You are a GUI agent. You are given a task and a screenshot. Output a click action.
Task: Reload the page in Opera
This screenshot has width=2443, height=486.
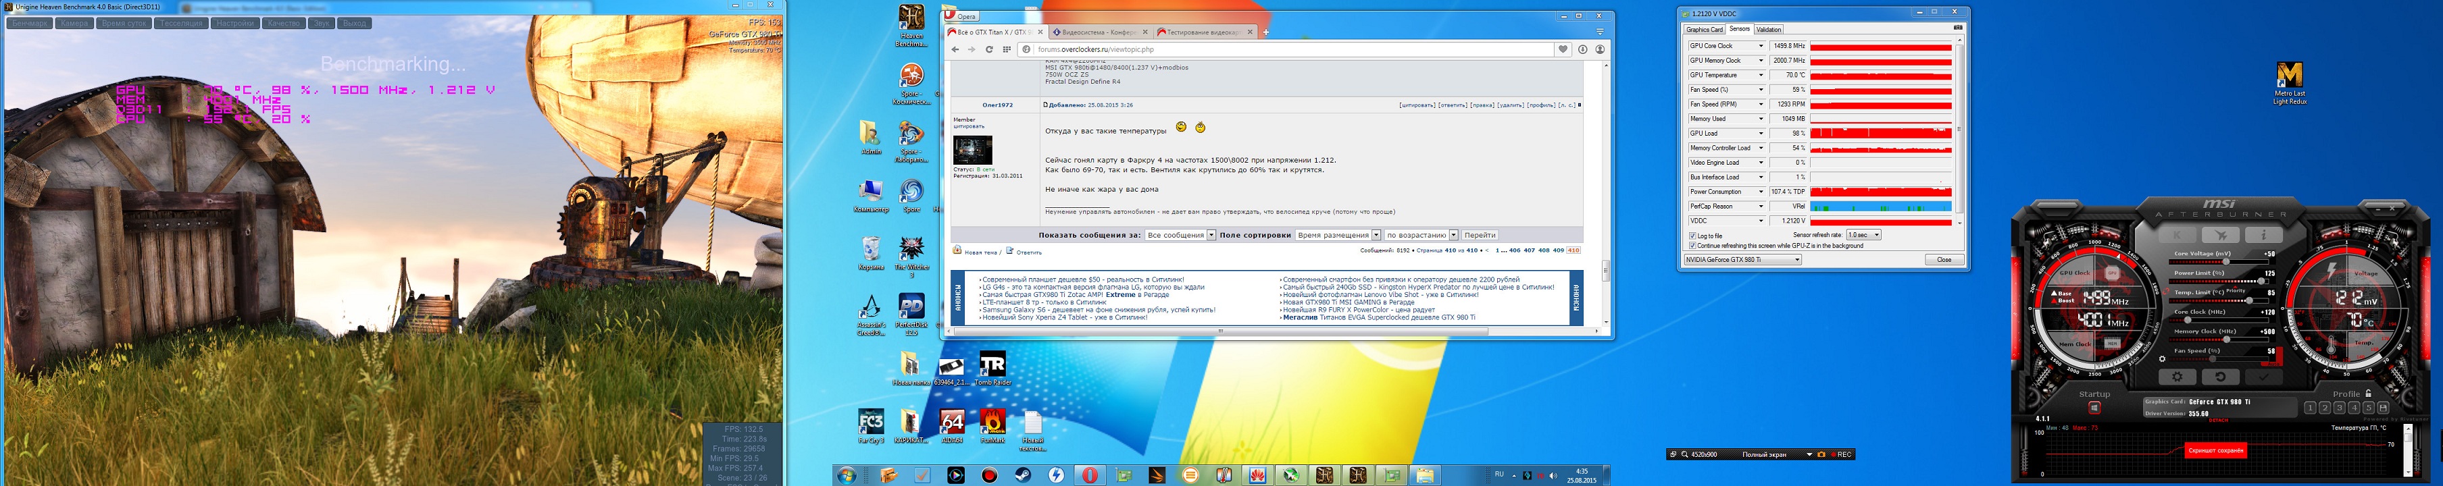point(989,49)
